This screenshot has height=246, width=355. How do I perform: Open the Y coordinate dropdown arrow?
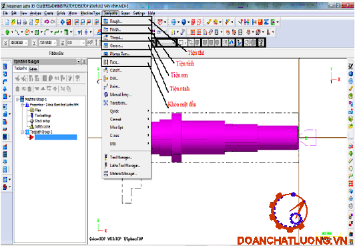click(55, 43)
